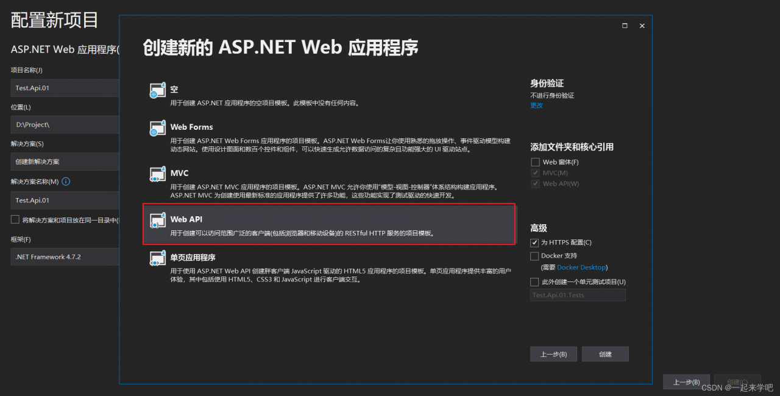Open the 框架(F) .NET Framework 4.7.2 dropdown
Viewport: 780px width, 396px height.
pos(65,256)
